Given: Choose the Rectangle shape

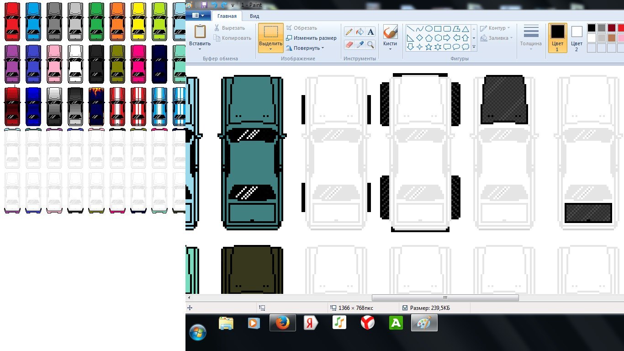Looking at the screenshot, I should 438,28.
